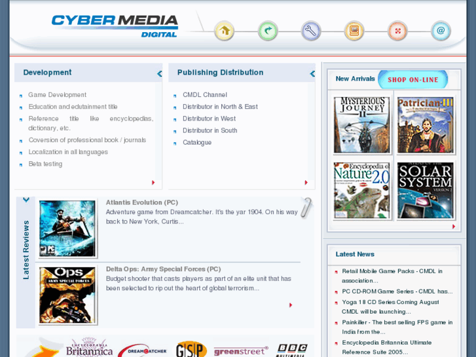This screenshot has height=357, width=476.
Task: Click red arrow under Publishing Distribution list
Action: coord(306,182)
